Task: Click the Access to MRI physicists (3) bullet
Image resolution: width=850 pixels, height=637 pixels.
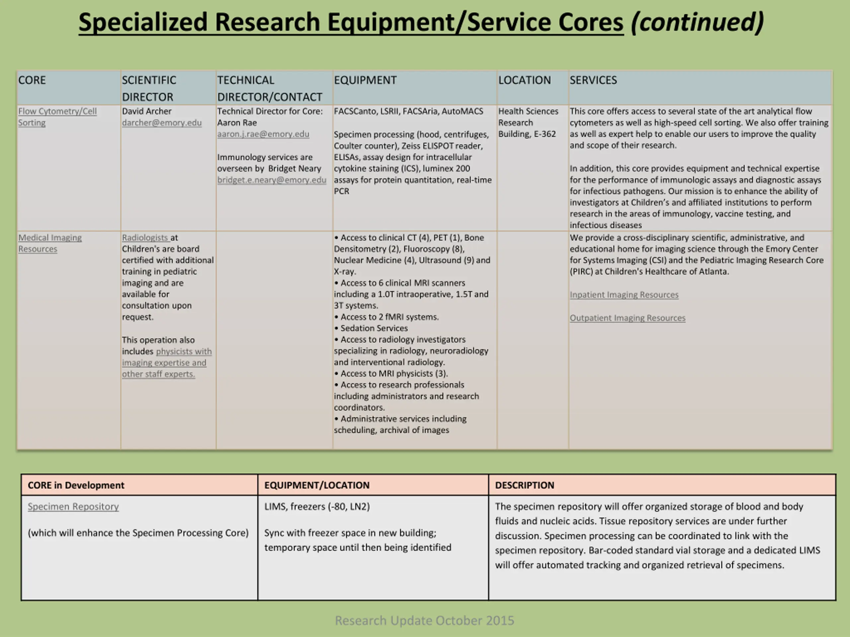Action: point(391,374)
